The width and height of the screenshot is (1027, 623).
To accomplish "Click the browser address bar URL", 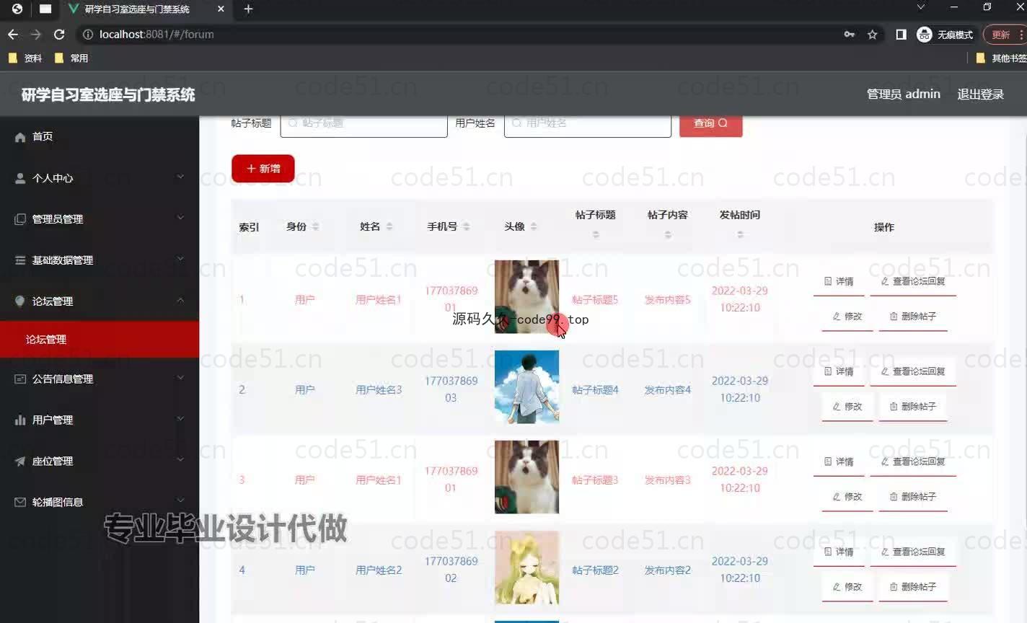I will 157,34.
